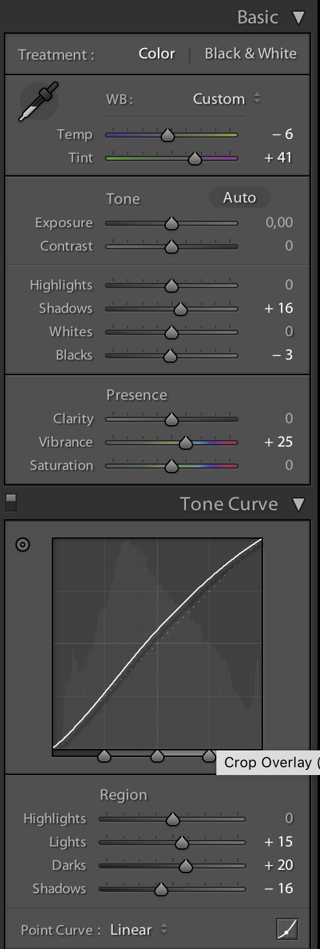Screen dimensions: 320x949
Task: Collapse the Tone Curve panel triangle
Action: point(299,504)
